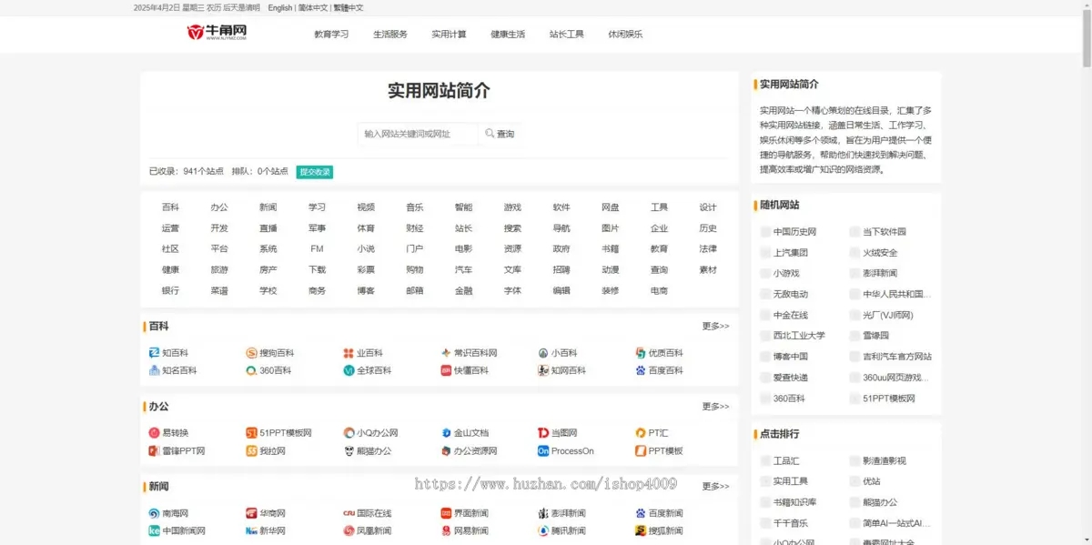Visit 火绒安全 from random sites
The image size is (1092, 545).
(x=880, y=253)
